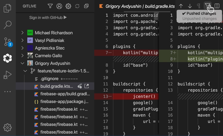Collapse all items in GitLive panel
The image size is (223, 136).
tap(86, 6)
